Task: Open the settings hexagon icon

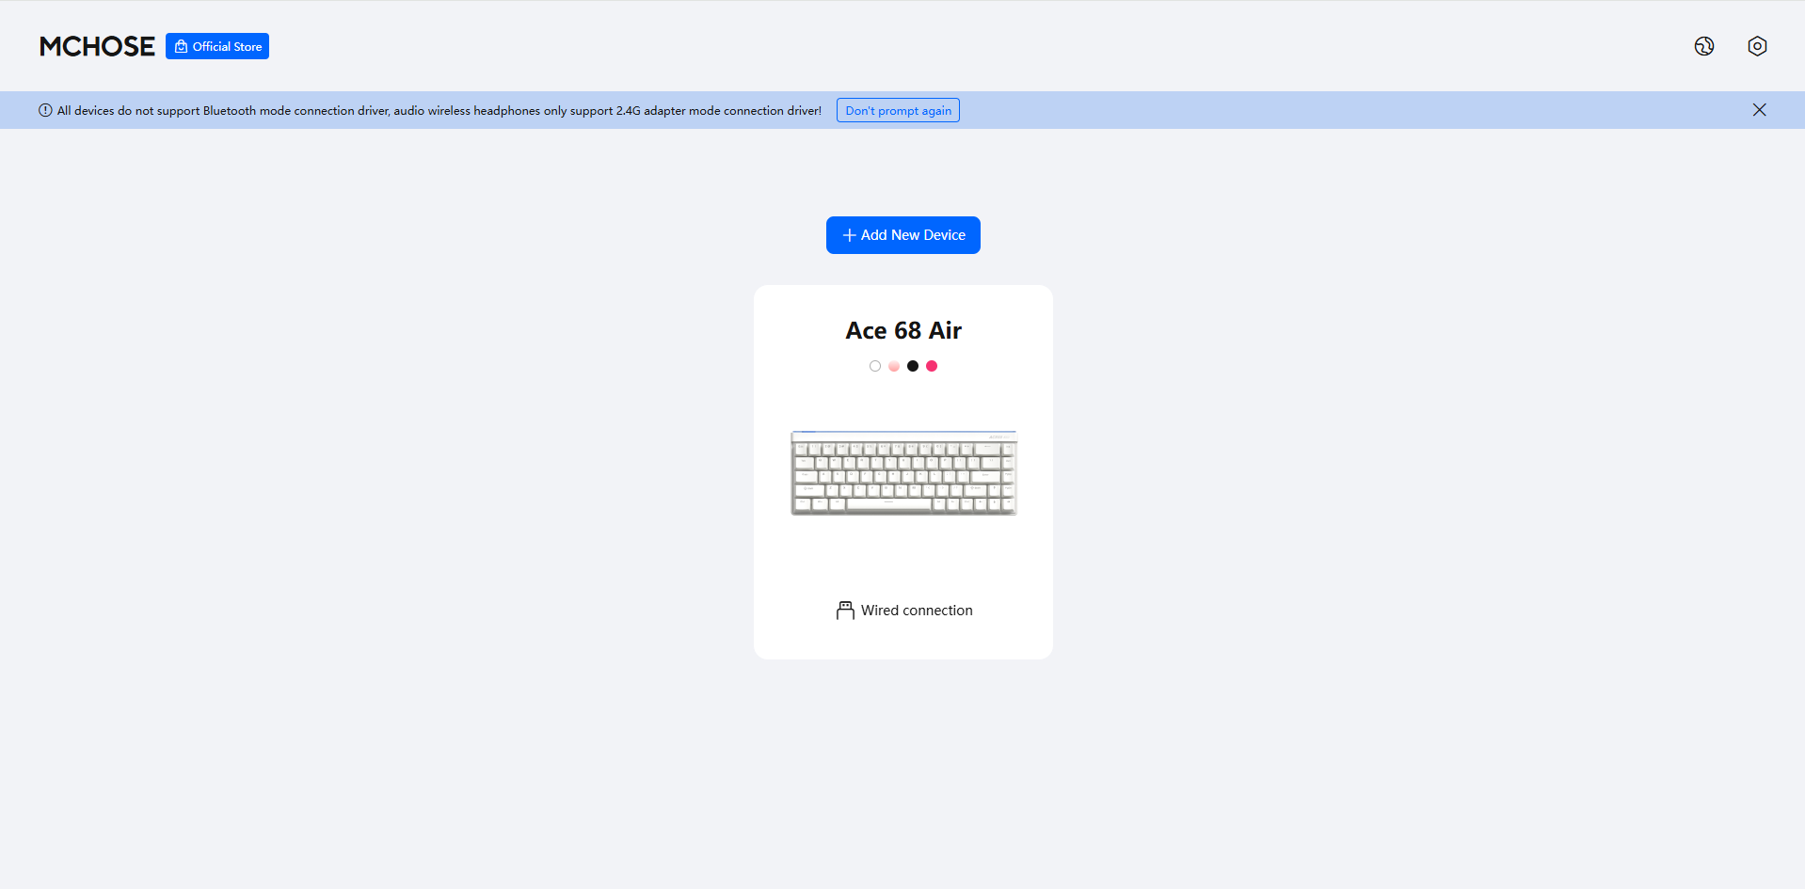Action: pyautogui.click(x=1757, y=46)
